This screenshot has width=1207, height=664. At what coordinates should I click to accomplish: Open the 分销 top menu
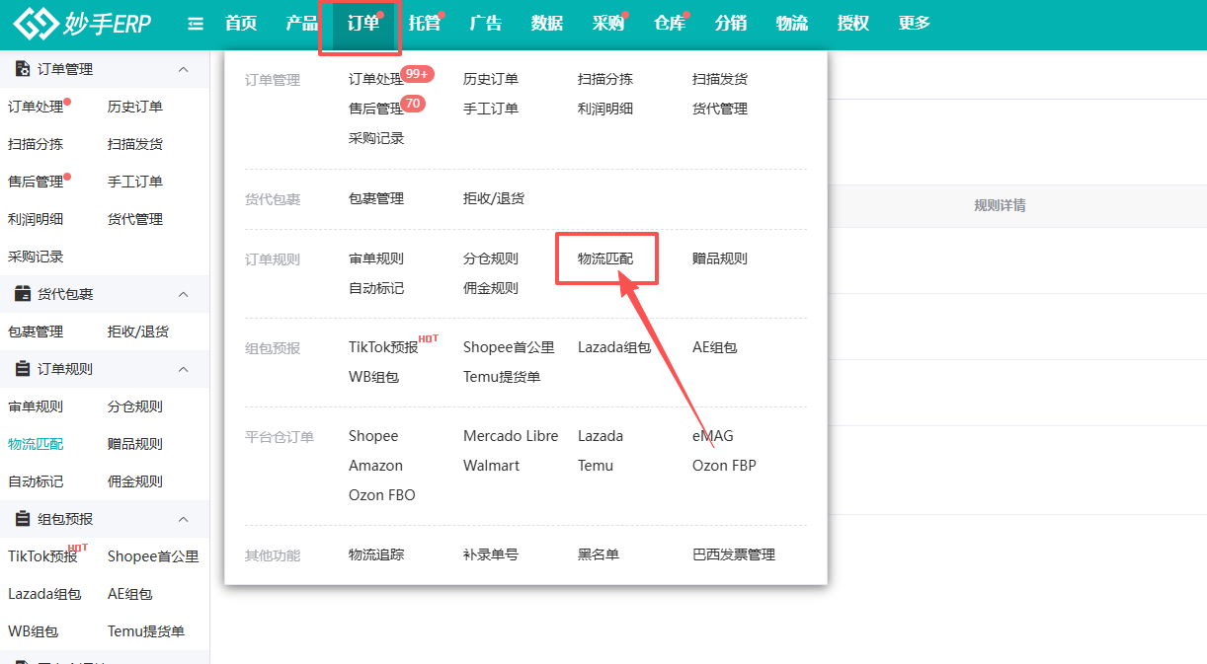[x=731, y=24]
